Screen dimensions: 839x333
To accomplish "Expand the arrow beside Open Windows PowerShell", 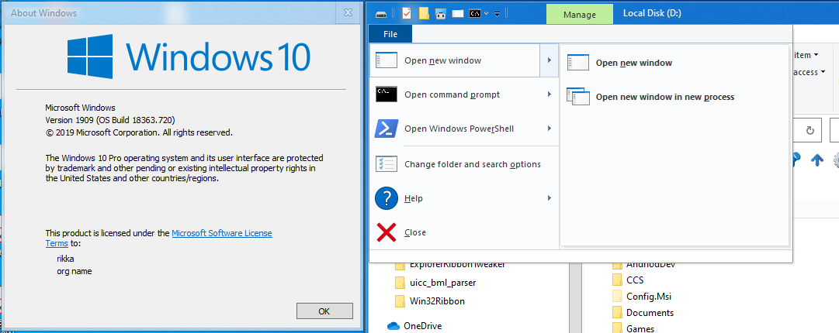I will [549, 129].
